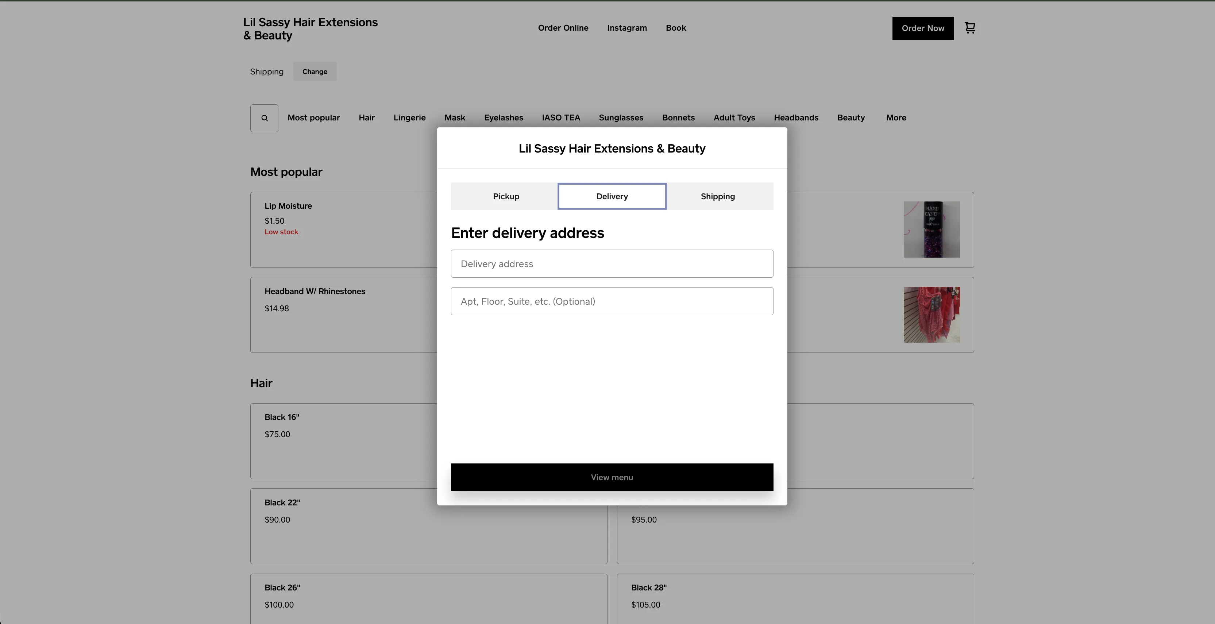
Task: Select the Delivery tab
Action: (612, 196)
